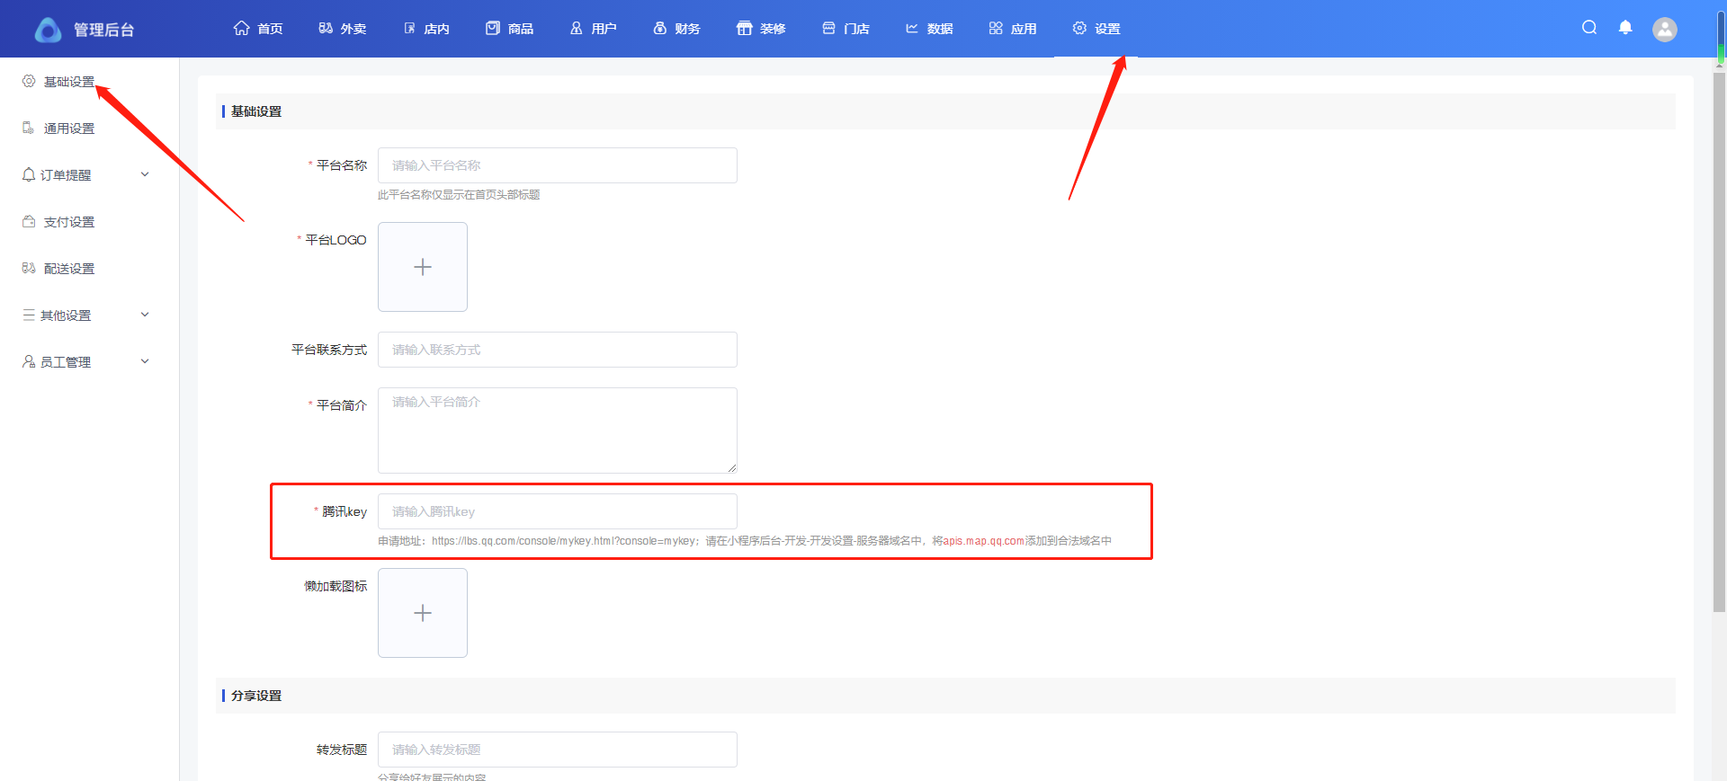Image resolution: width=1727 pixels, height=781 pixels.
Task: Click the search magnifier icon in header
Action: pyautogui.click(x=1589, y=28)
